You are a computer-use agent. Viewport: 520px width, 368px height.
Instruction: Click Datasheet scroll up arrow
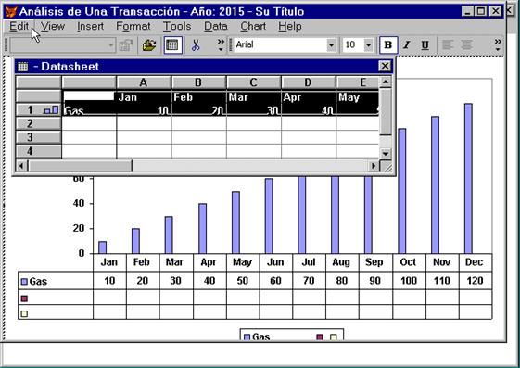[386, 82]
